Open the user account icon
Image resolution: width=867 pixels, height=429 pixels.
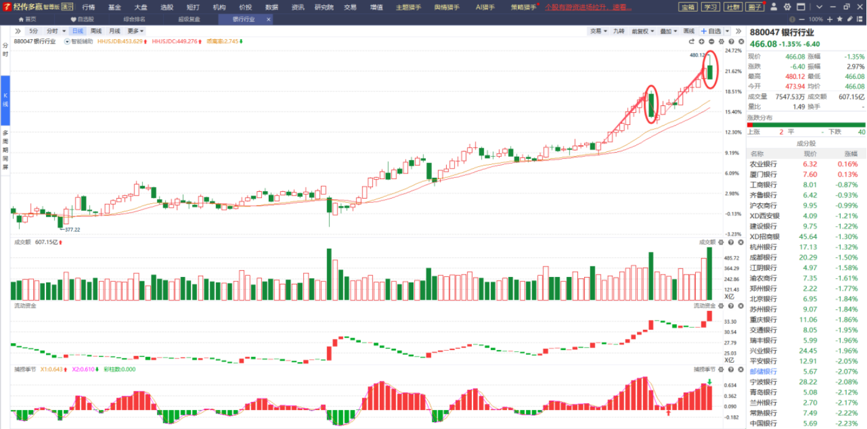(773, 7)
